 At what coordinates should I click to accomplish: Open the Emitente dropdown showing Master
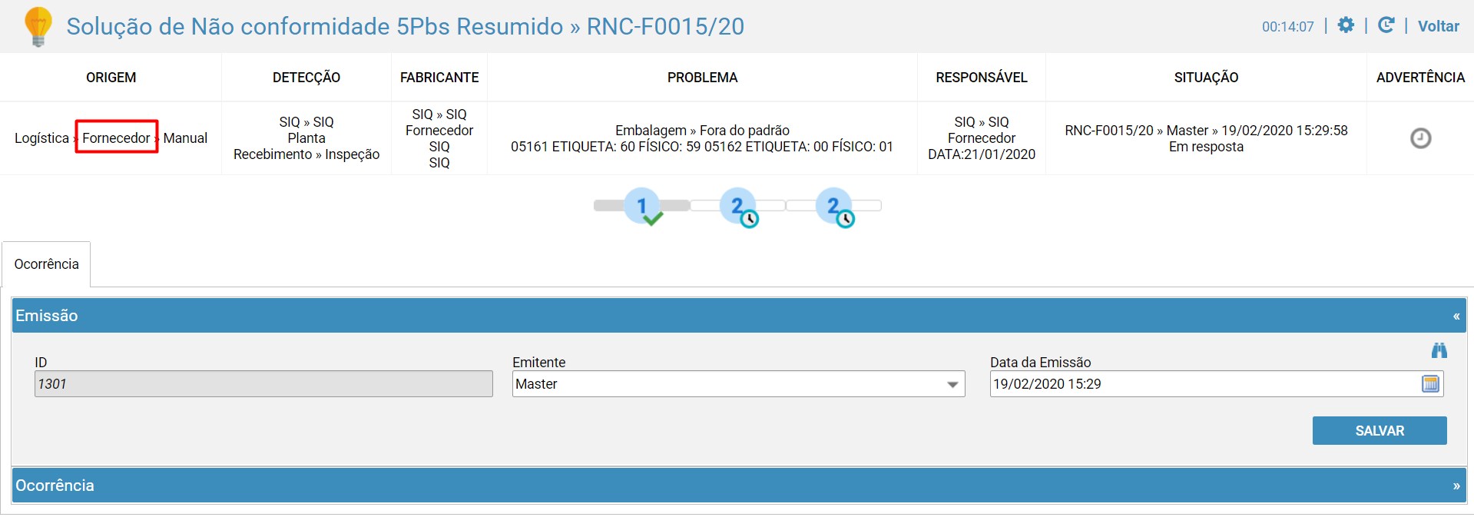point(738,384)
